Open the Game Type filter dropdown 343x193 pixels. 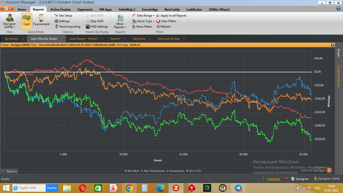coord(143,21)
